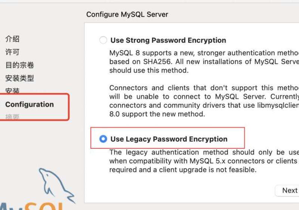The image size is (299, 210).
Task: Click the orange MySQL wordmark logo
Action: 31,206
